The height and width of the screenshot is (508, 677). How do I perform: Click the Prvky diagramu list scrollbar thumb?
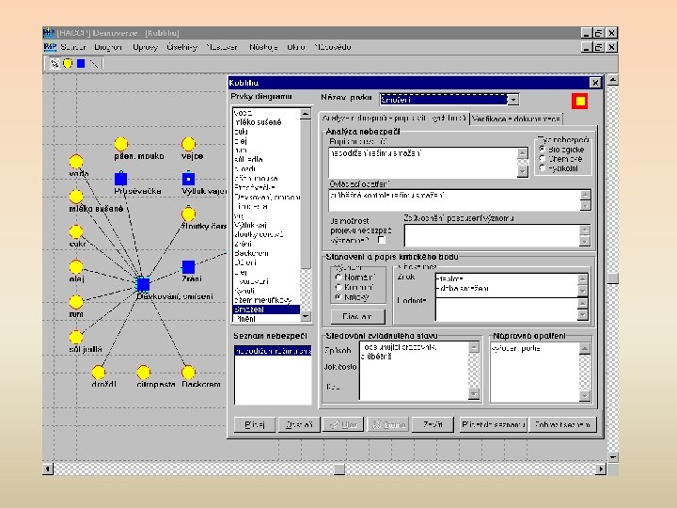(x=306, y=194)
